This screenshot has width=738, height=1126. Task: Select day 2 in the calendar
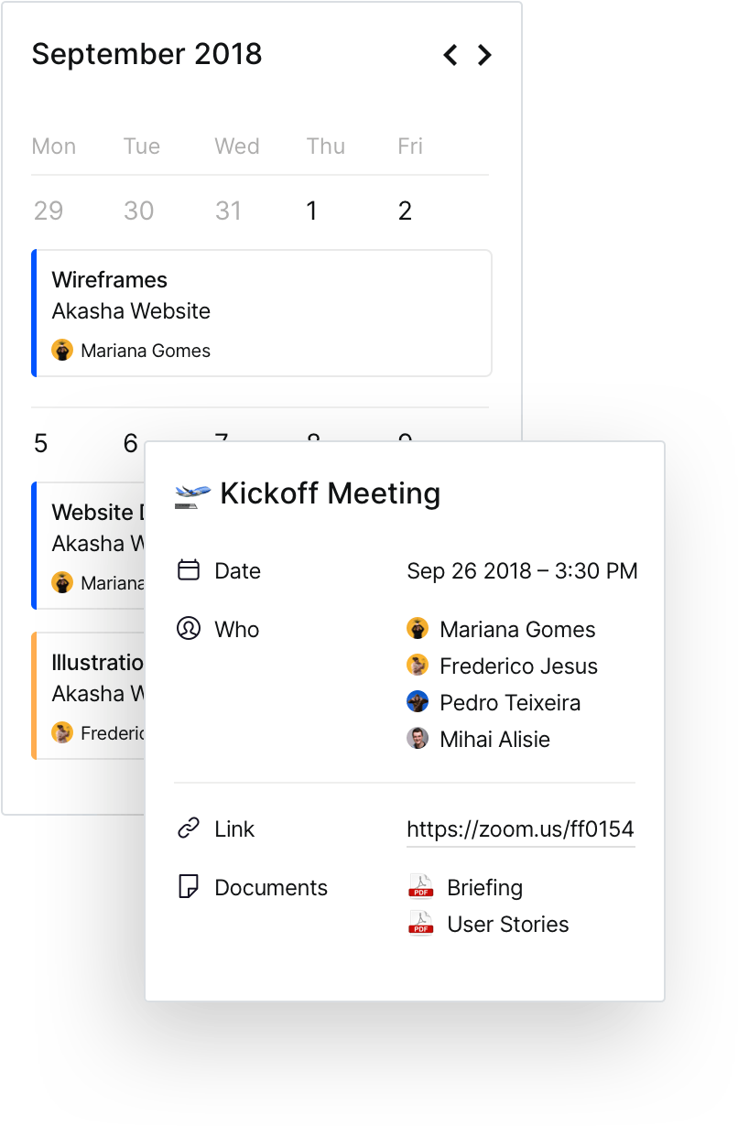[405, 211]
